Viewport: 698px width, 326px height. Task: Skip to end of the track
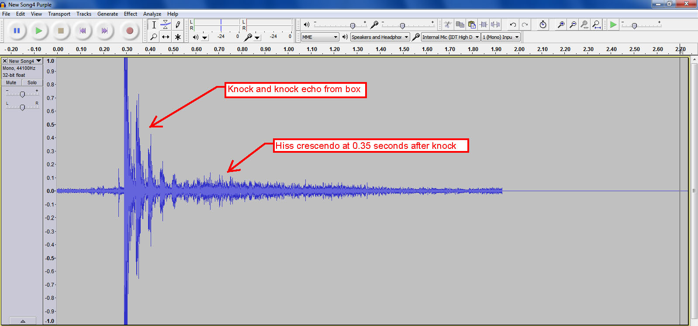coord(104,31)
